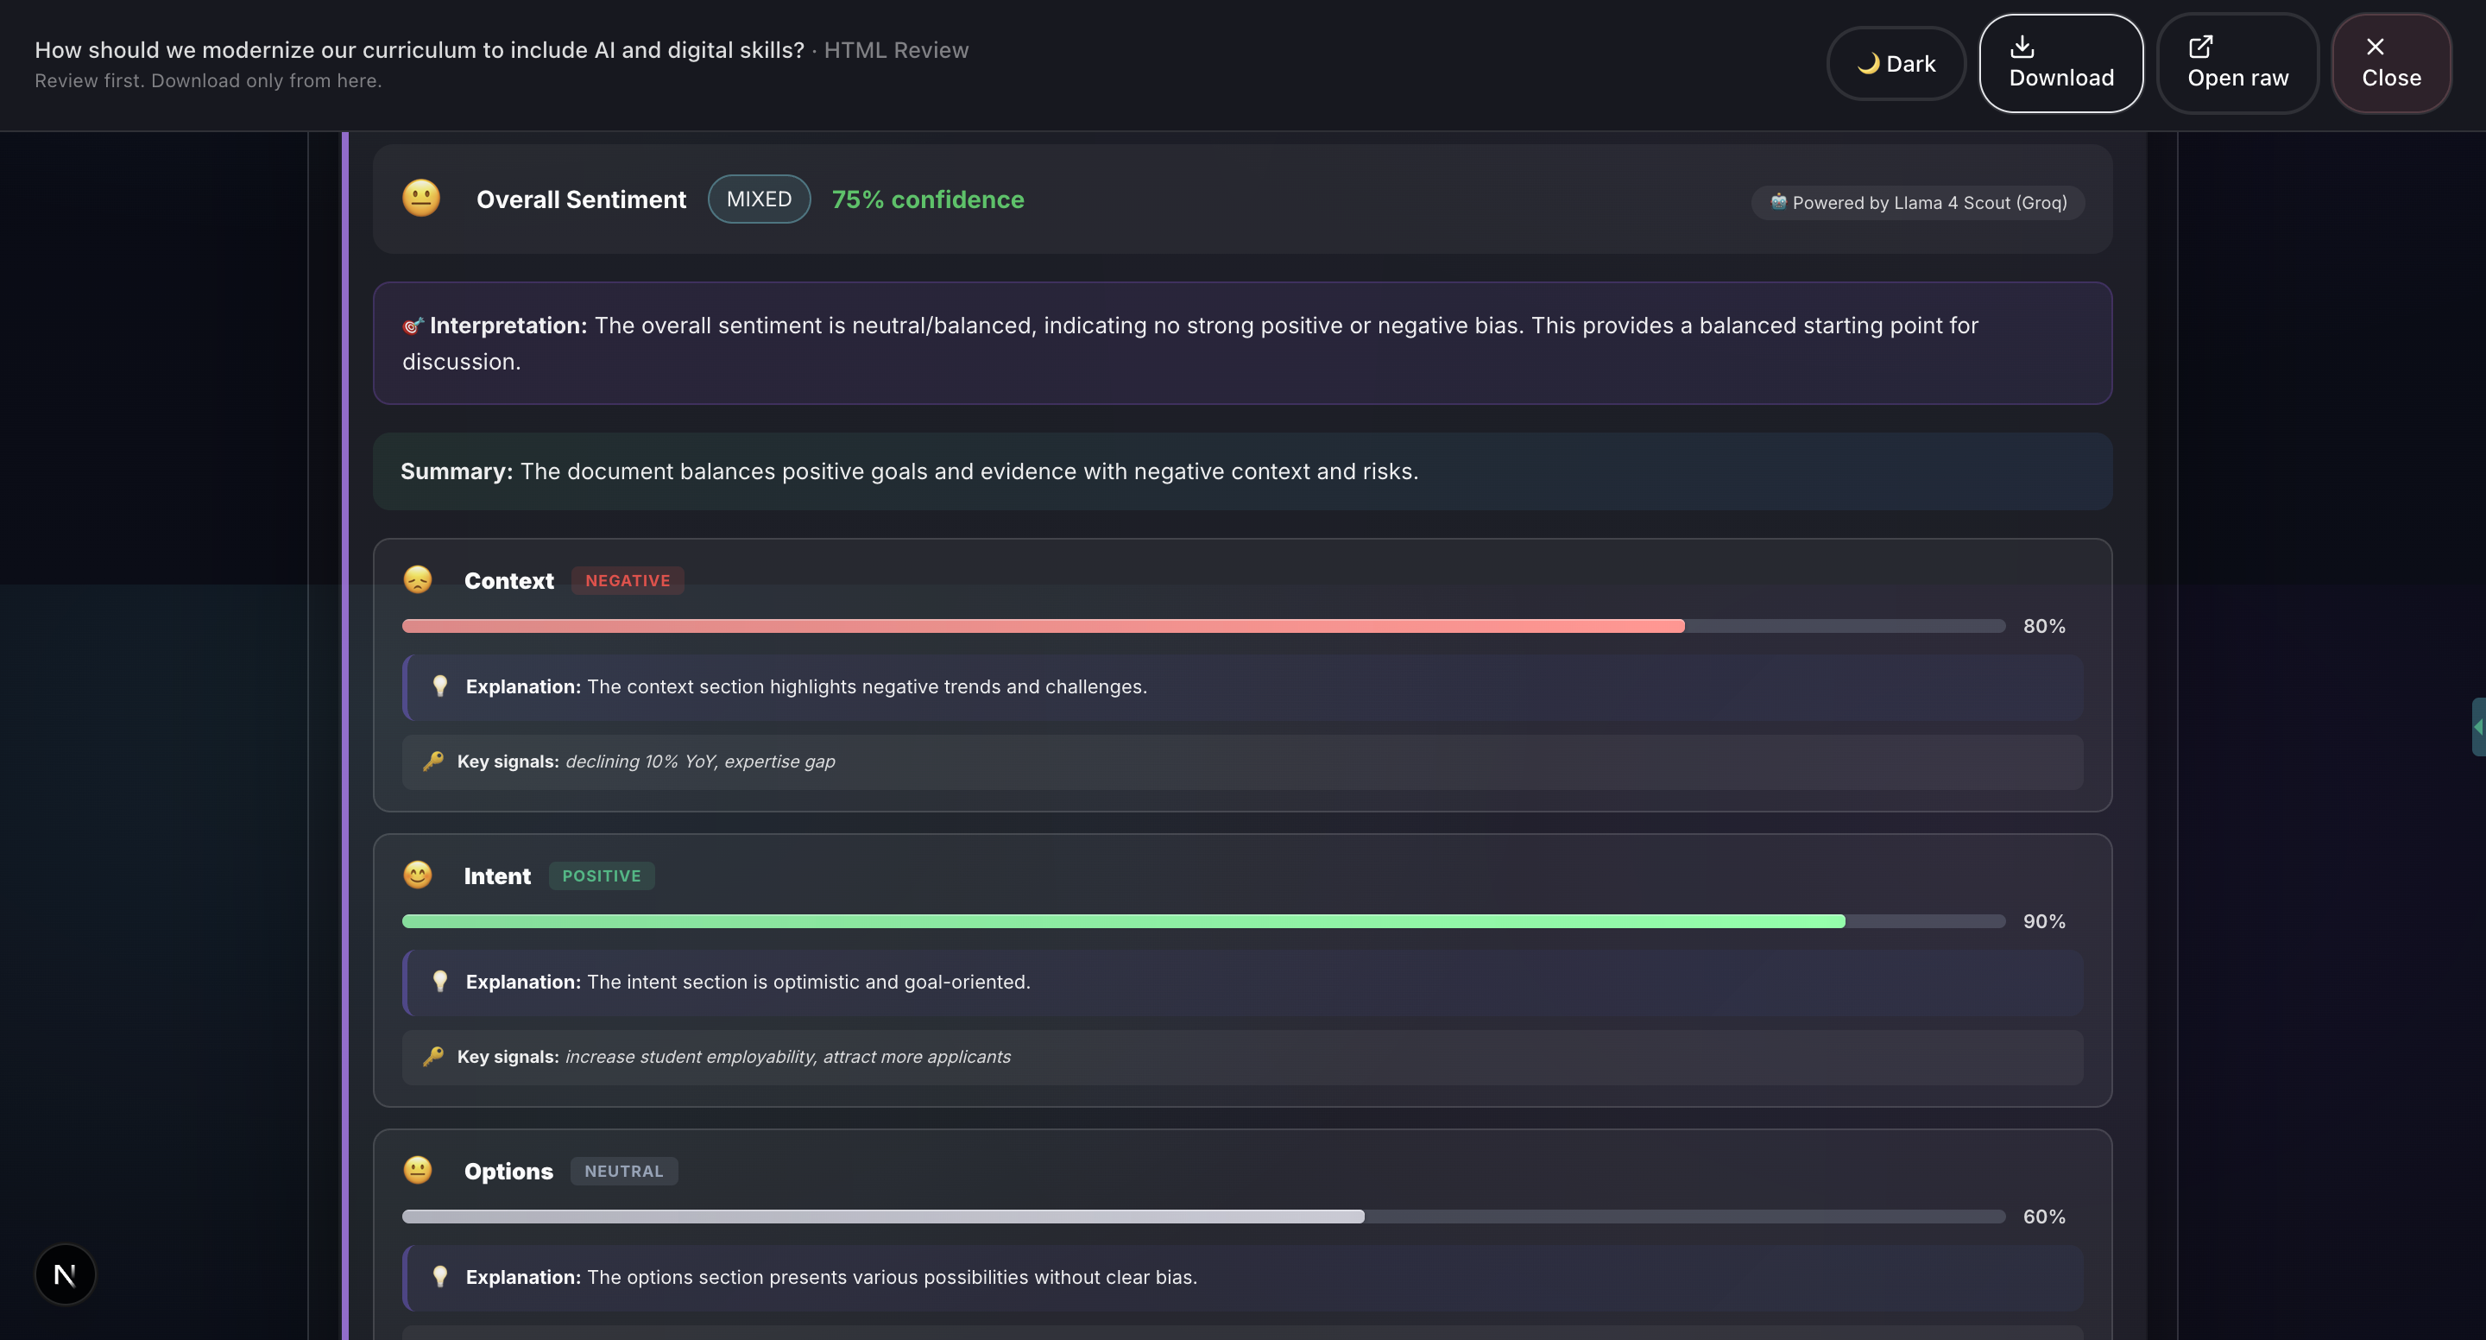The height and width of the screenshot is (1340, 2486).
Task: Click the sad face icon beside Context
Action: click(418, 580)
